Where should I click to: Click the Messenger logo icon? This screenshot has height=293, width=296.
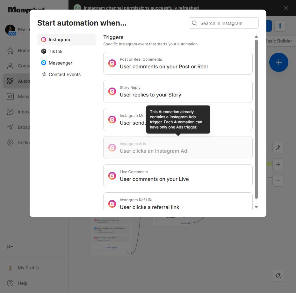[x=44, y=63]
